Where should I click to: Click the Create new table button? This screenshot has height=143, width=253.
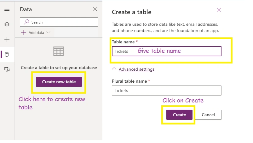click(59, 82)
